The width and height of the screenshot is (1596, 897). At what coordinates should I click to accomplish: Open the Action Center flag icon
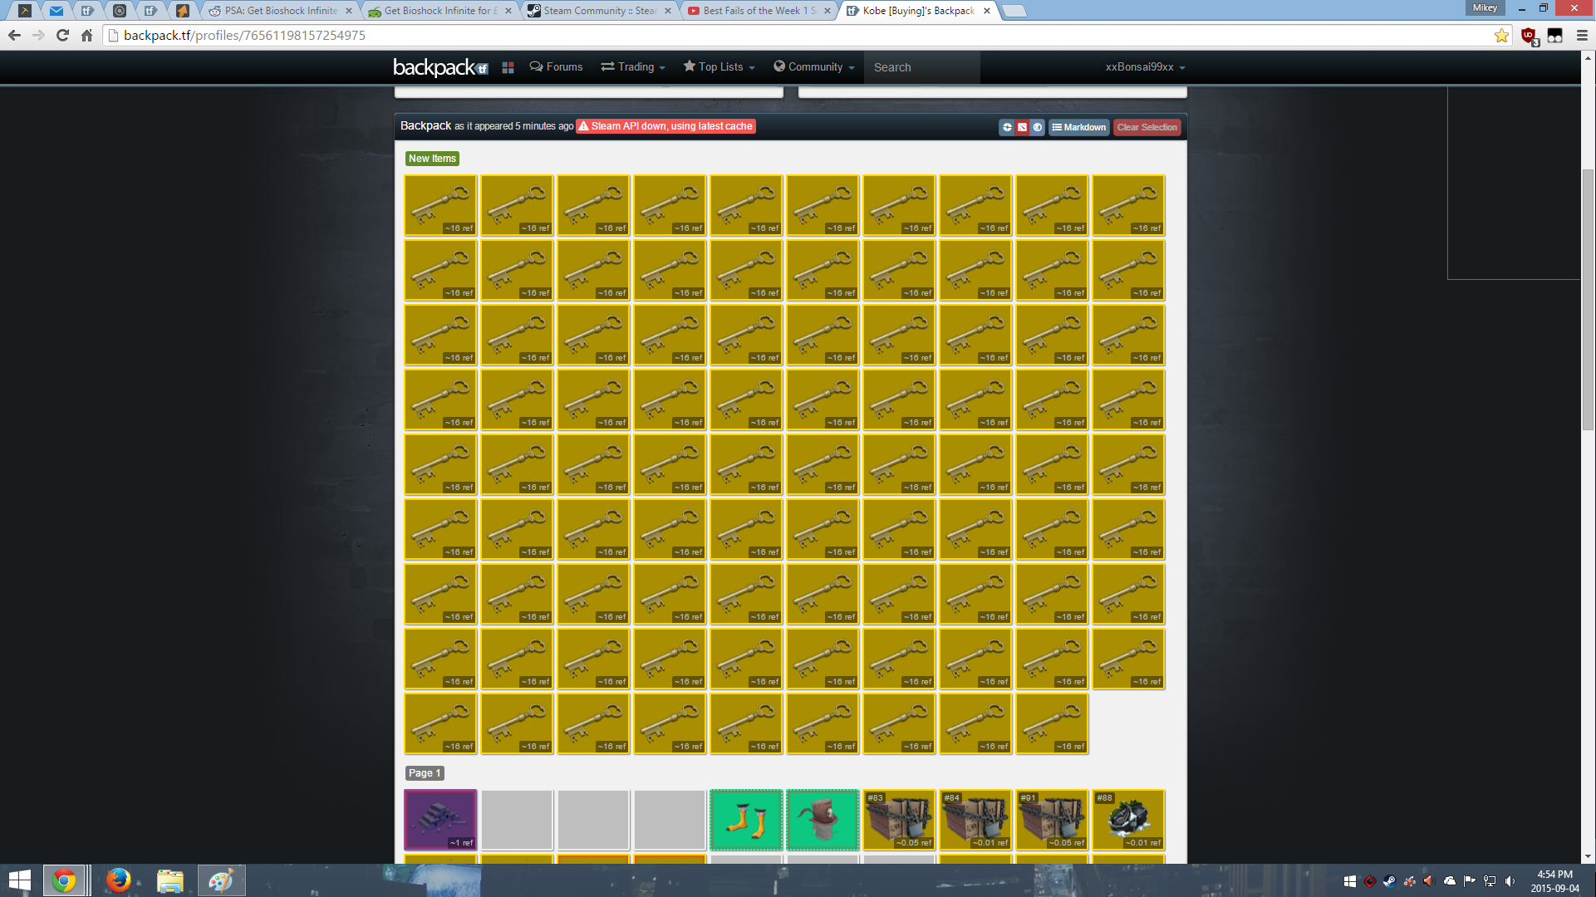(1470, 881)
